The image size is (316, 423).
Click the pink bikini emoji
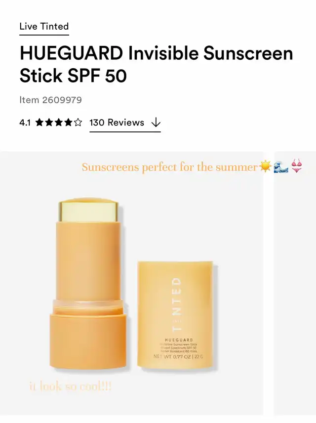297,166
